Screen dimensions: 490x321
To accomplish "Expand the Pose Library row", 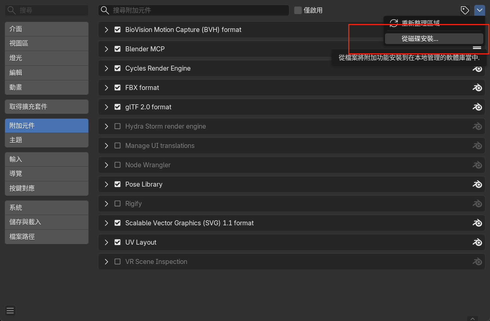I will [106, 184].
